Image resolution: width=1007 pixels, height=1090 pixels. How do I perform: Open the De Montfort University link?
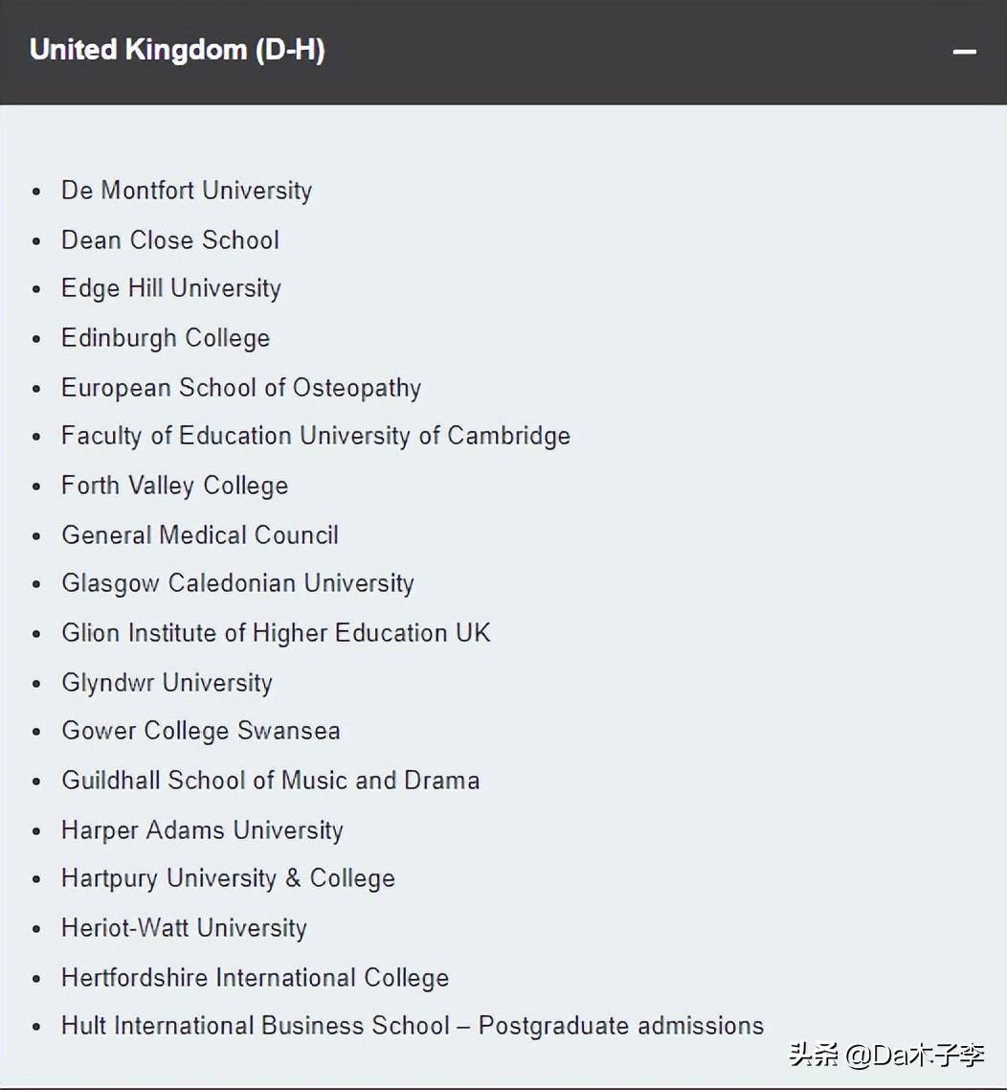tap(187, 191)
